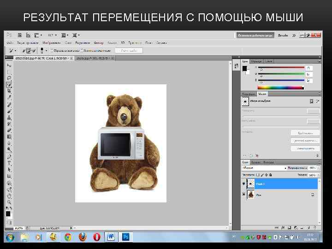Click the 'Инвертировать' button

tap(305, 148)
